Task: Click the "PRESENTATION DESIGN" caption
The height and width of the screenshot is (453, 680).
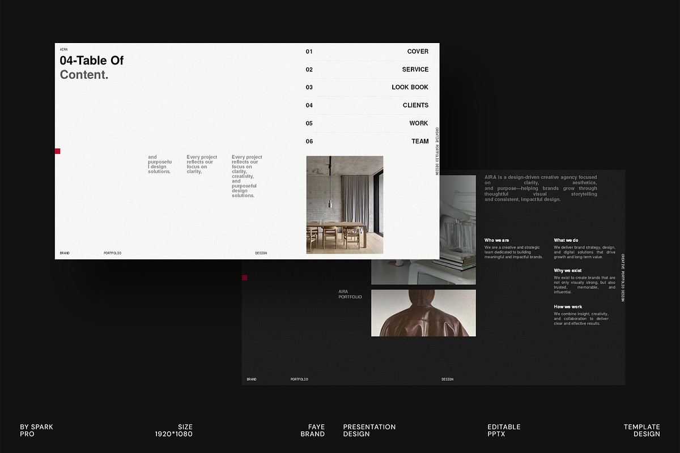Action: tap(369, 430)
